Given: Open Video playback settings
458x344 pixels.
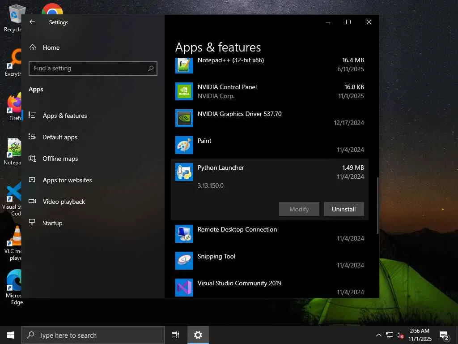Looking at the screenshot, I should click(x=64, y=202).
